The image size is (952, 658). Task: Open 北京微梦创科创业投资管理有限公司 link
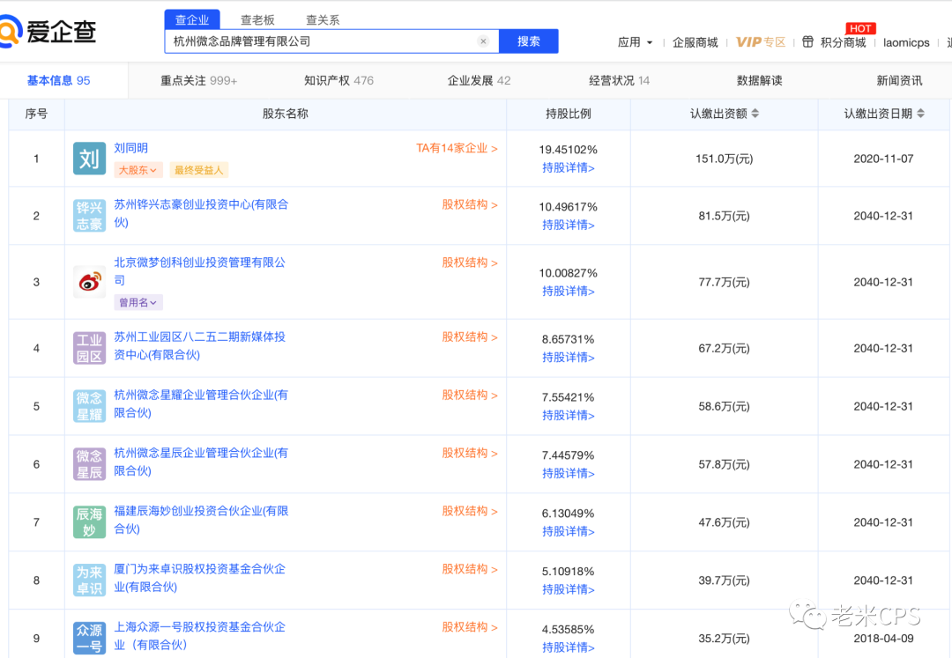pos(200,271)
